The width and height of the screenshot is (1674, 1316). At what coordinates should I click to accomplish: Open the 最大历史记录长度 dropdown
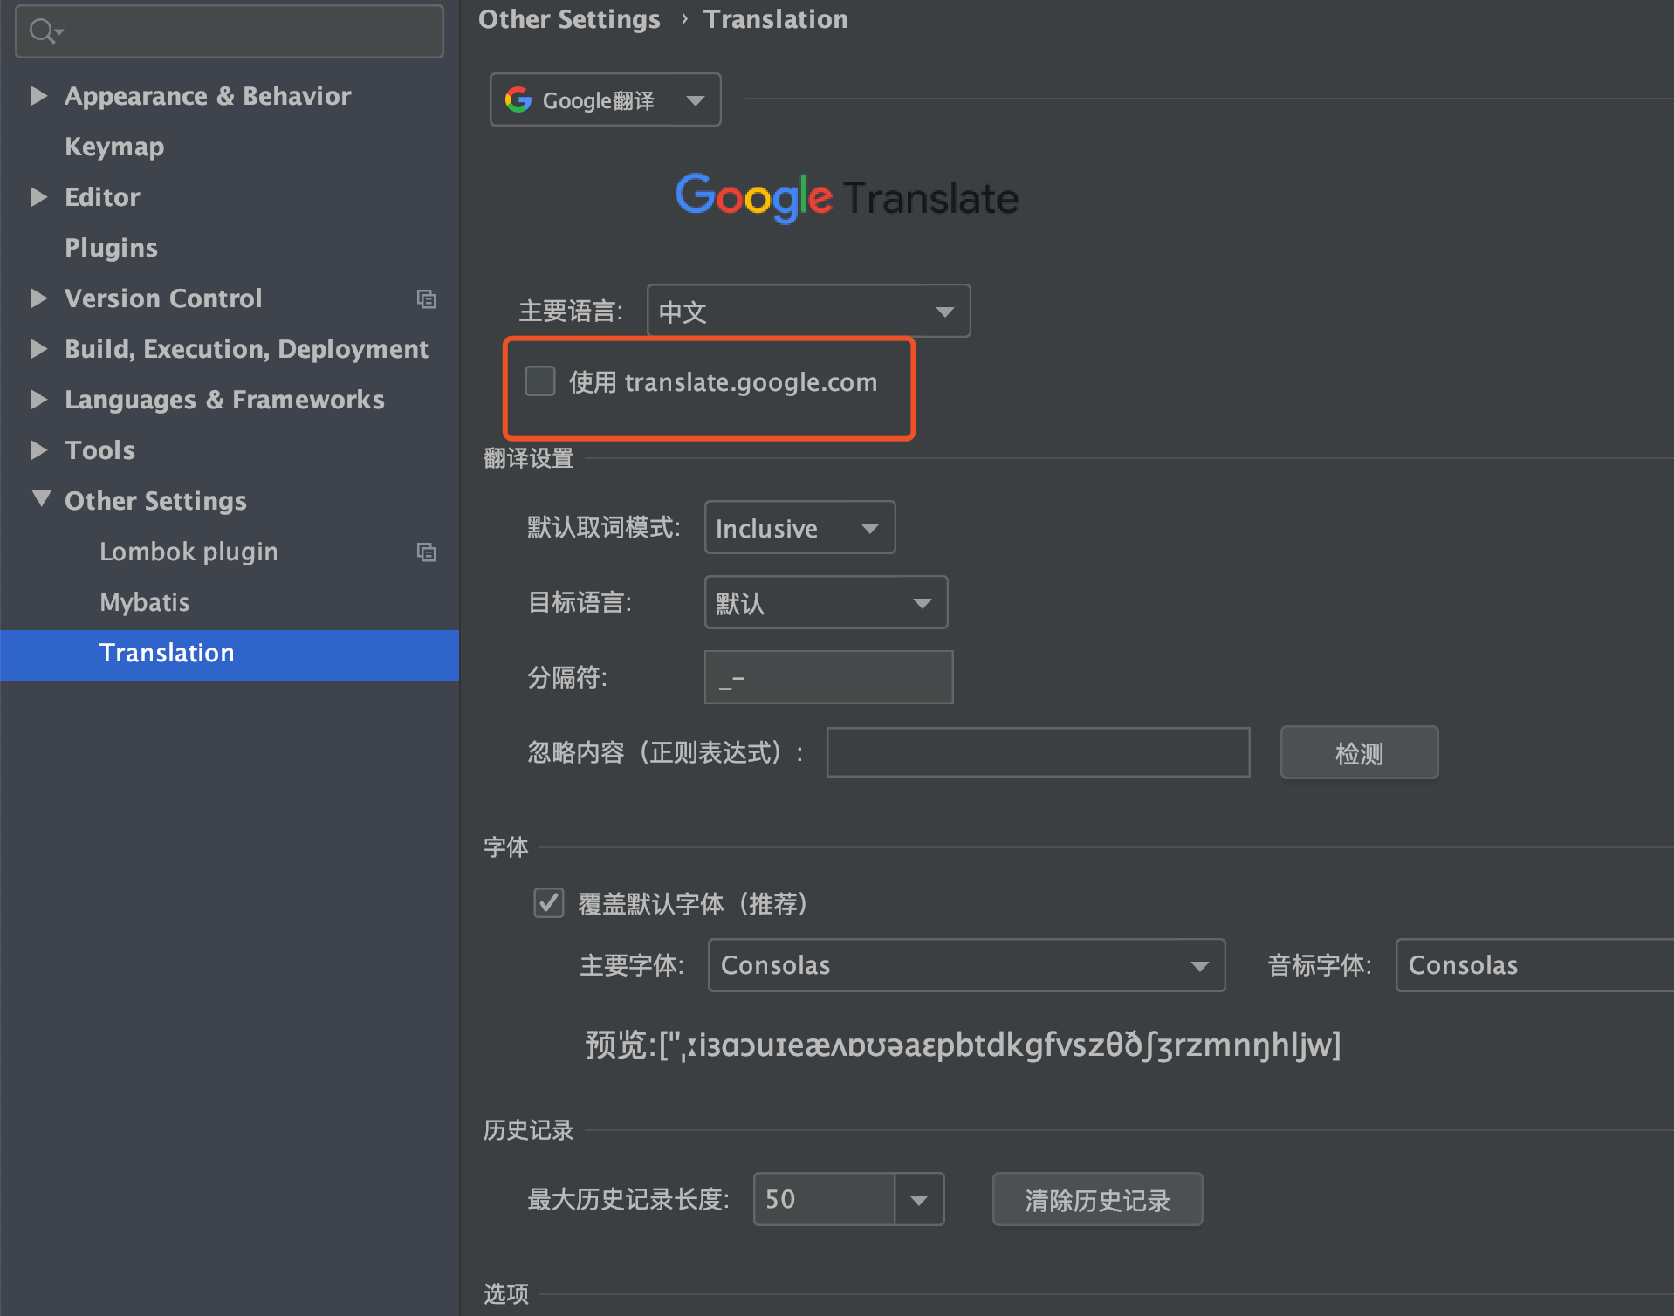click(x=919, y=1199)
